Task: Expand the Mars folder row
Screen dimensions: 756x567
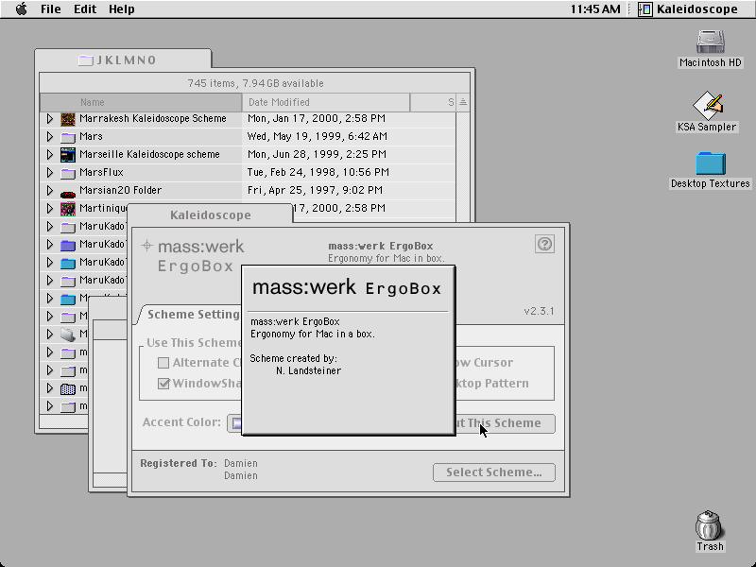Action: tap(50, 136)
